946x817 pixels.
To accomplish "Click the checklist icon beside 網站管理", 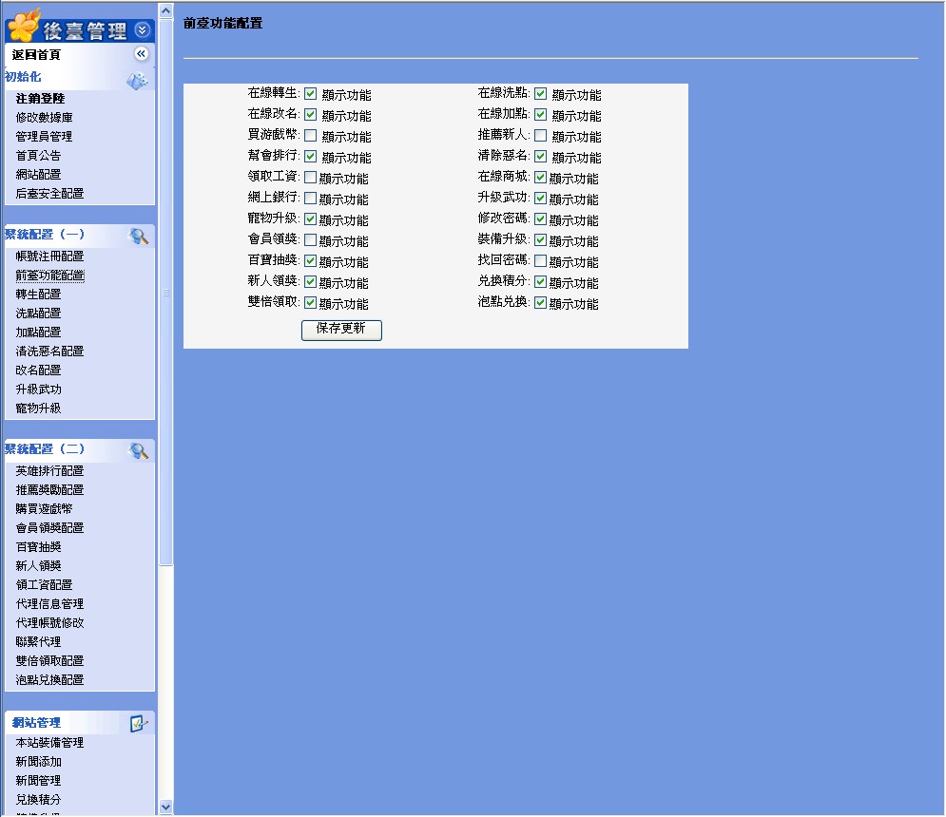I will [139, 724].
